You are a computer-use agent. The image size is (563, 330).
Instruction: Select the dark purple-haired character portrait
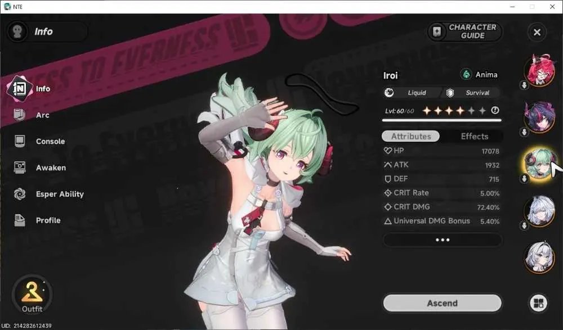pyautogui.click(x=539, y=116)
